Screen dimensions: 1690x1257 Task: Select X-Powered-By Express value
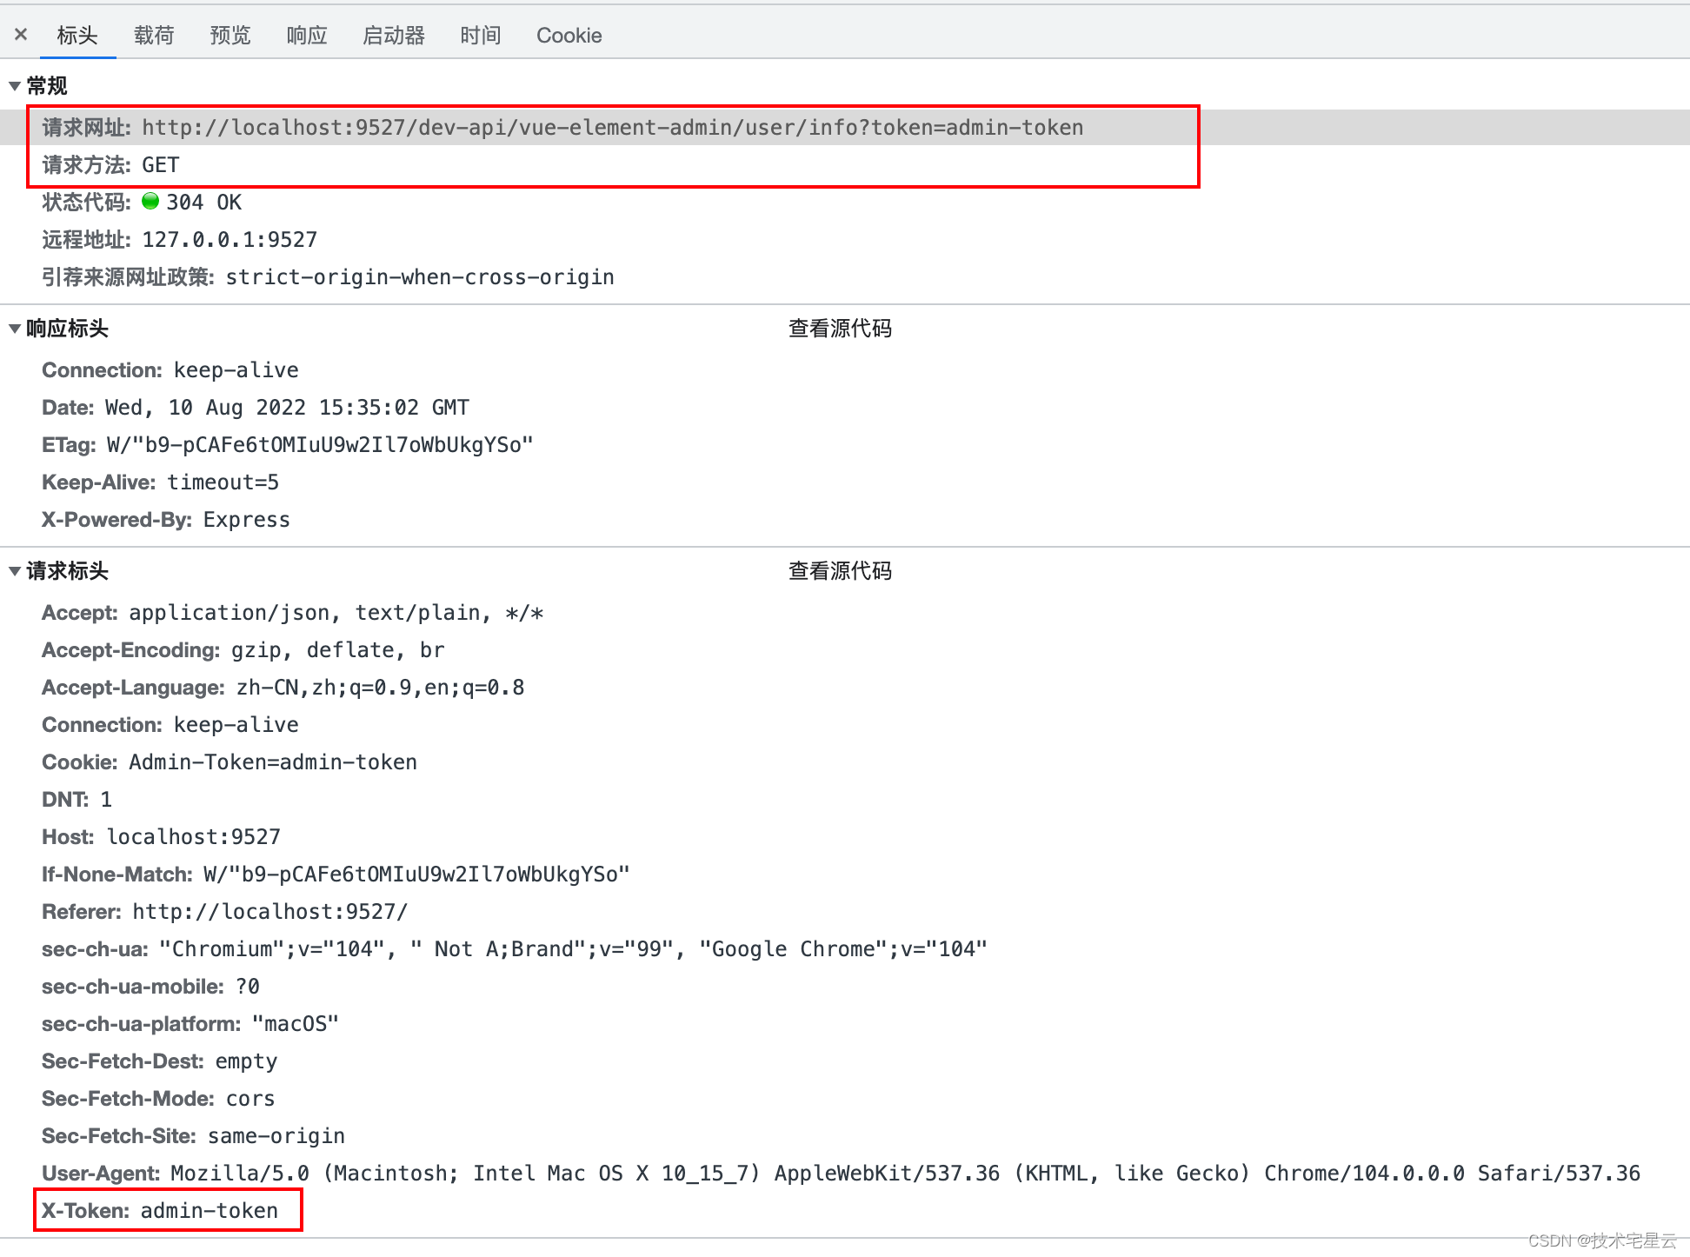pos(247,520)
